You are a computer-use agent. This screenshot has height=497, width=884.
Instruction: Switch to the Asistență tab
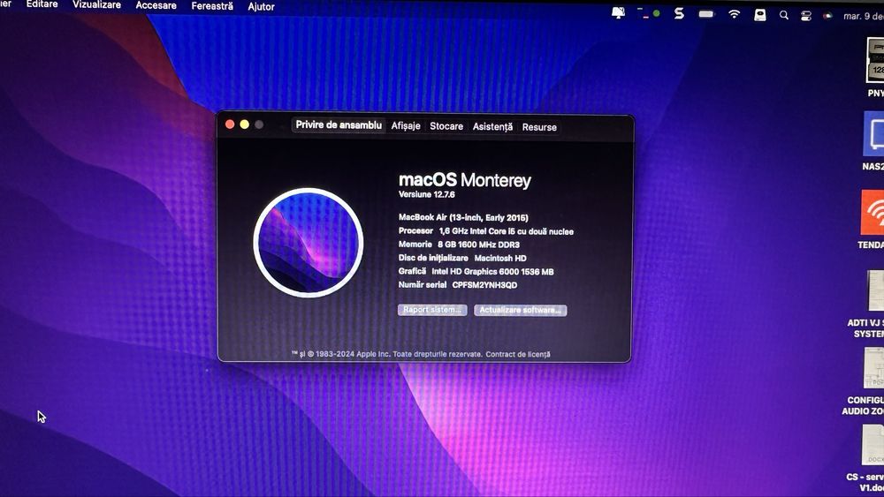point(492,126)
